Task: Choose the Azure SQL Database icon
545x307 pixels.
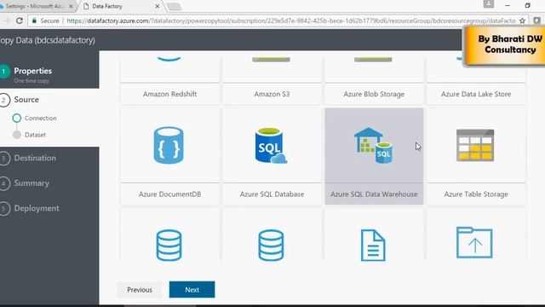Action: (271, 146)
